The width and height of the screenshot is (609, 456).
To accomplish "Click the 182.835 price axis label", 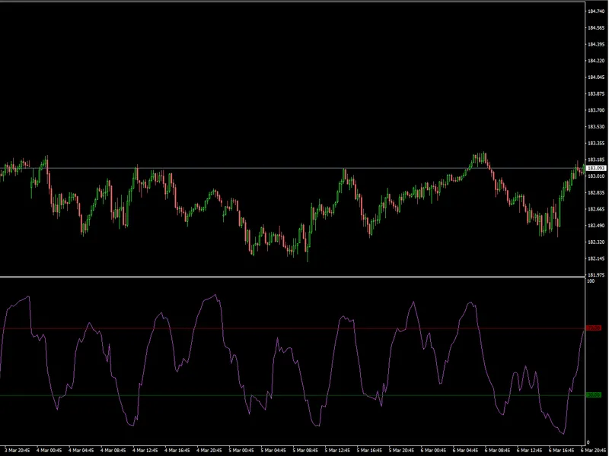I will [x=596, y=193].
